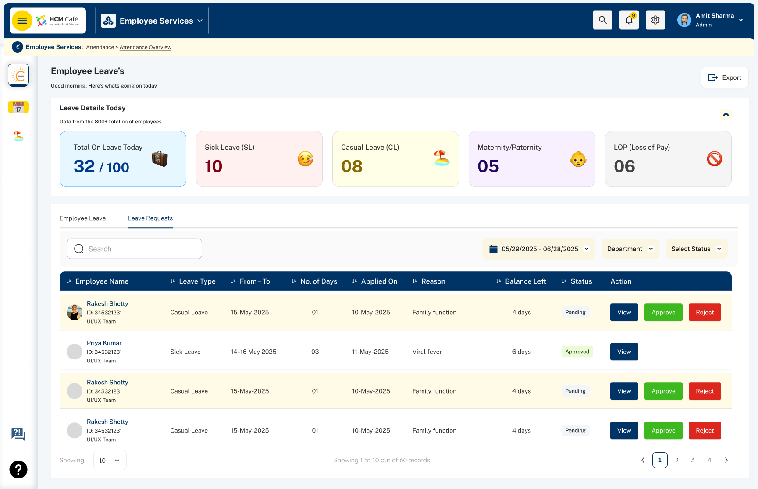Click into the Search input field
The height and width of the screenshot is (489, 758).
[x=134, y=249]
